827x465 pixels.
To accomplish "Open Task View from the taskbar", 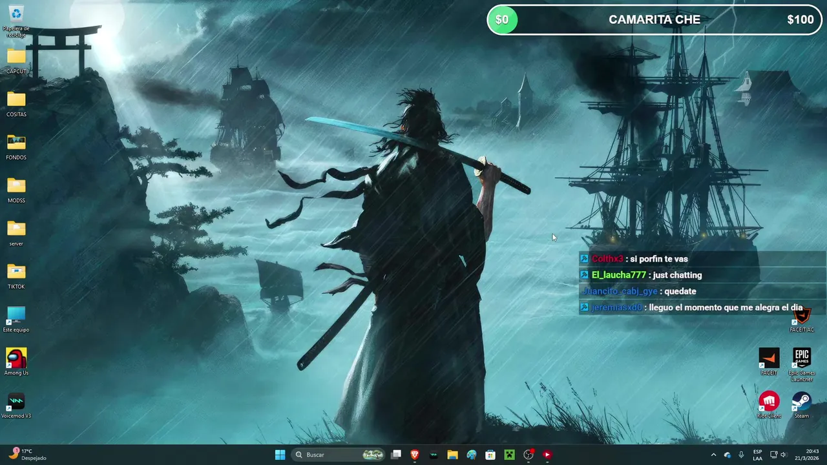I will [x=396, y=455].
